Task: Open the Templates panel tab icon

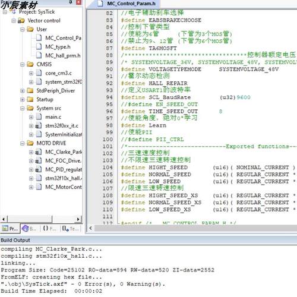Action: 65,229
